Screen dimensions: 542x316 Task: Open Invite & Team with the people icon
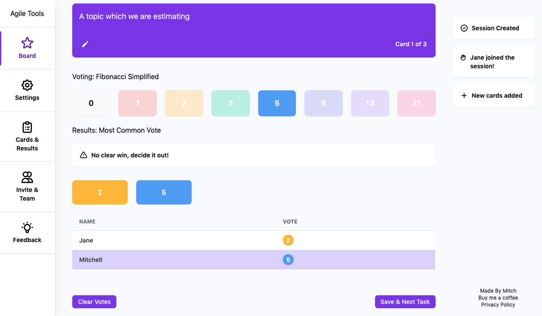[27, 177]
